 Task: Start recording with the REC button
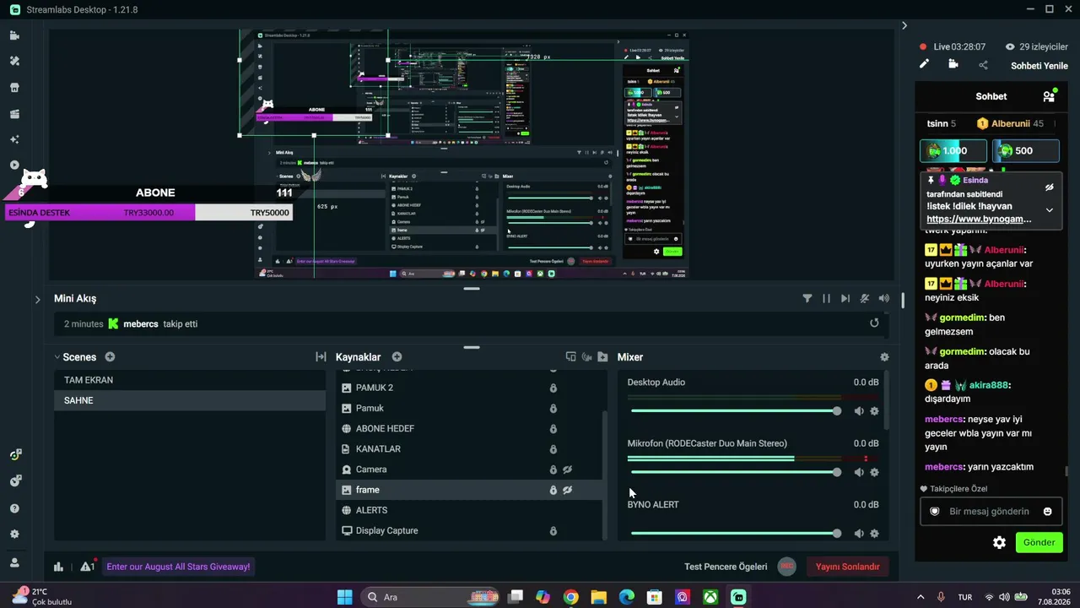coord(786,567)
